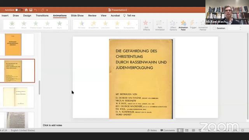Viewport: 249px width, 140px height.
Task: Select the gray document slide thumbnail
Action: 17,120
